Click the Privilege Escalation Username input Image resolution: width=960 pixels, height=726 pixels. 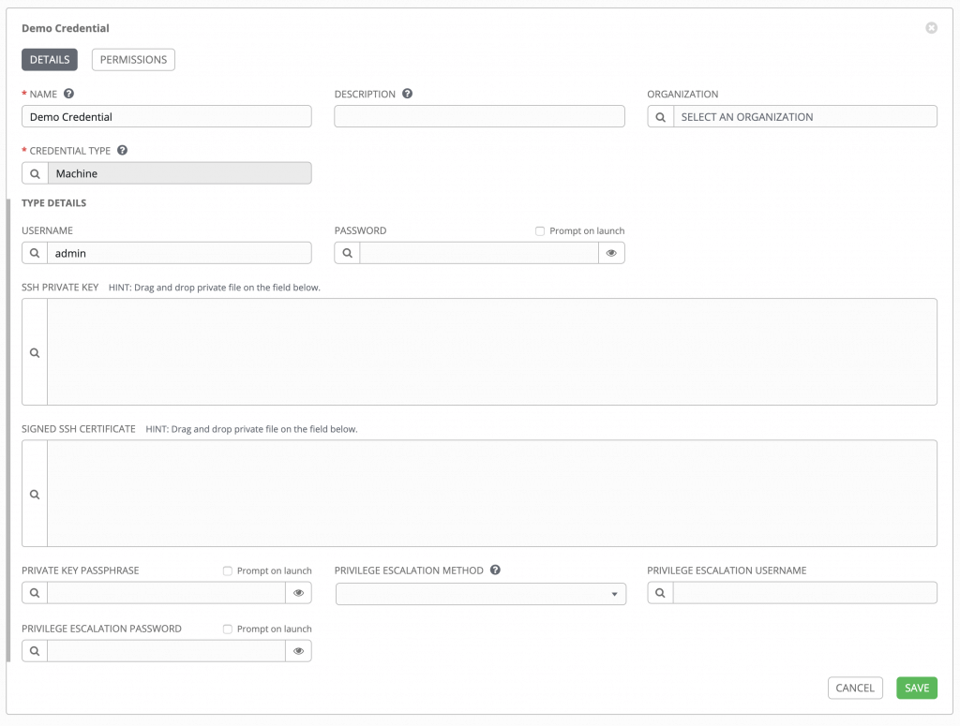click(x=805, y=593)
